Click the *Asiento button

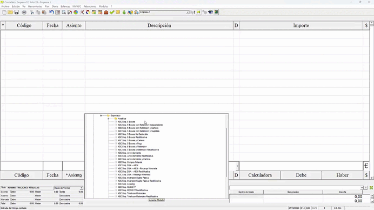[74, 175]
